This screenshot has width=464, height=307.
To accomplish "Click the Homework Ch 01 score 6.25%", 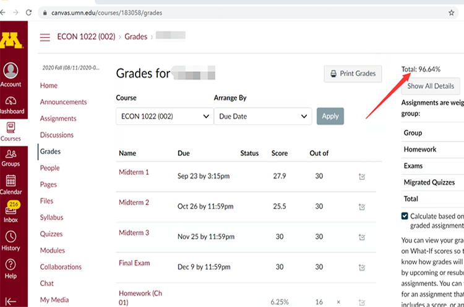I will click(280, 302).
